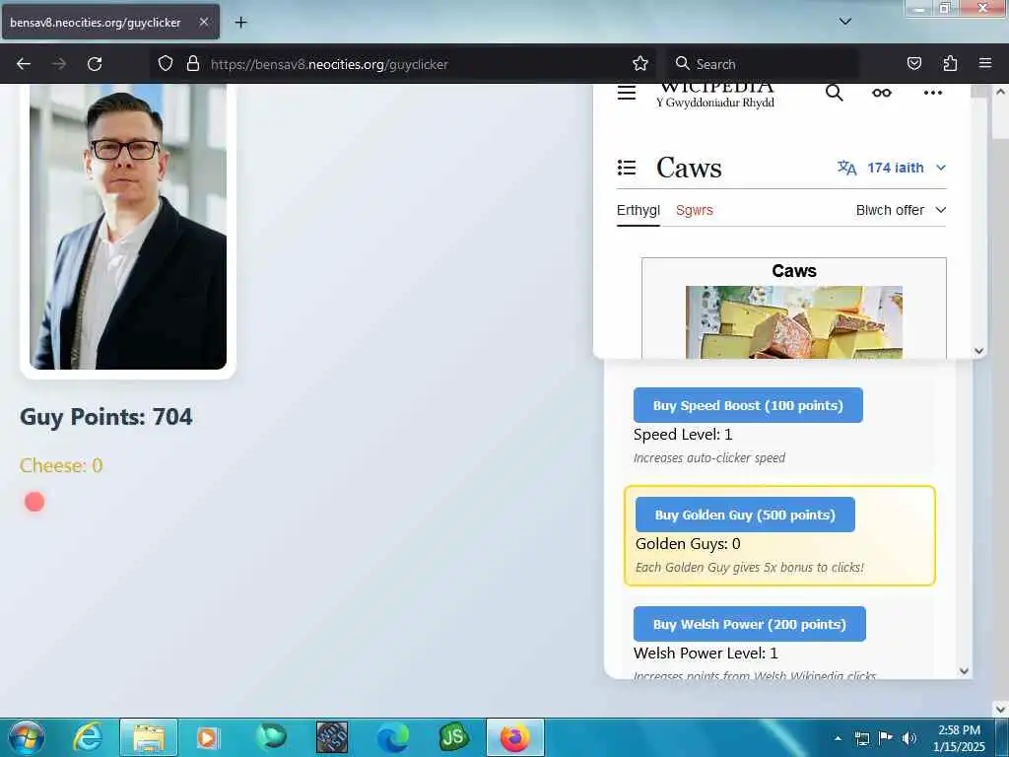This screenshot has height=757, width=1009.
Task: Click the Welsh Power Level: 1 text
Action: tap(706, 654)
